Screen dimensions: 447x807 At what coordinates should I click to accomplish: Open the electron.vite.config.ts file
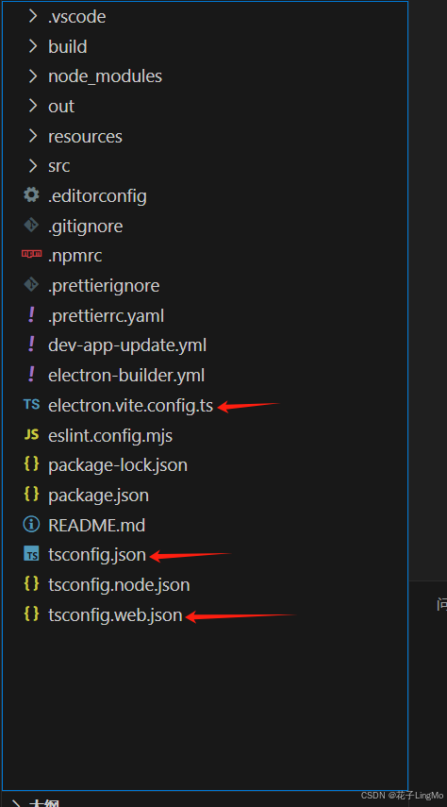(x=131, y=406)
